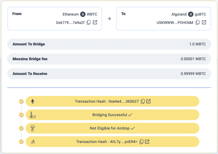This screenshot has height=154, width=218.
Task: Click the Algorand logo in last row
Action: (x=33, y=142)
